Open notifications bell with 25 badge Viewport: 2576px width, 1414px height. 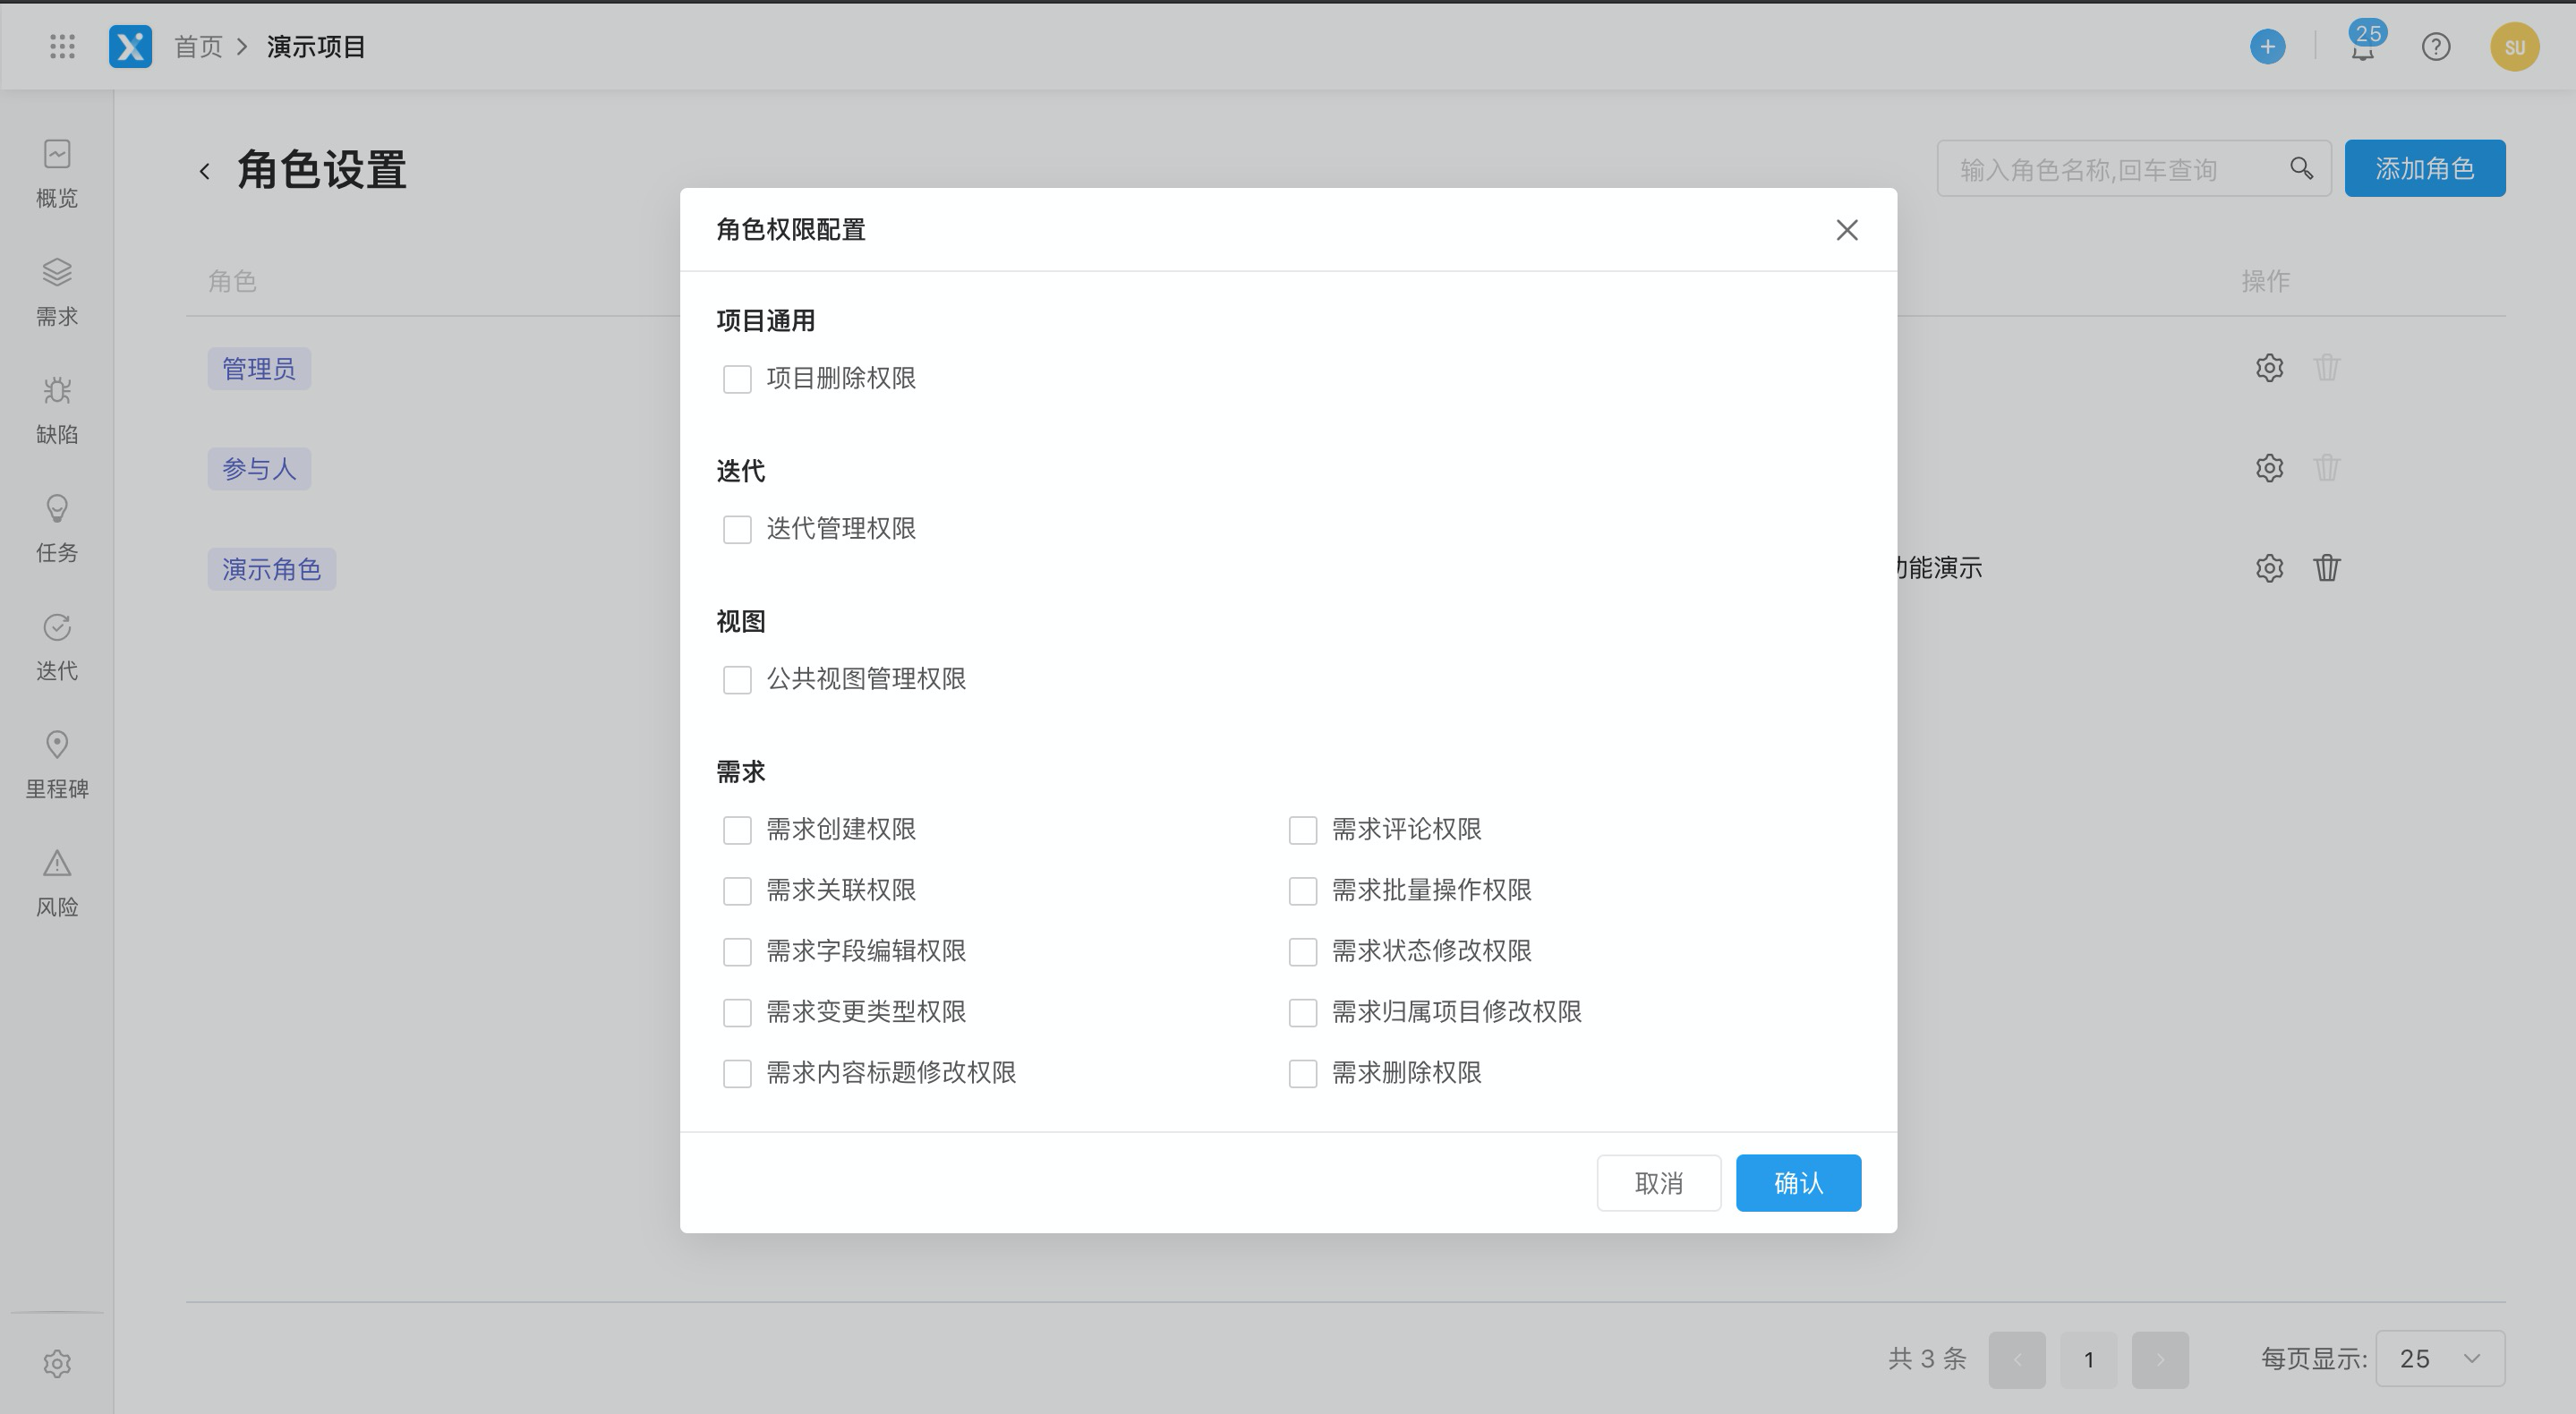[2364, 44]
